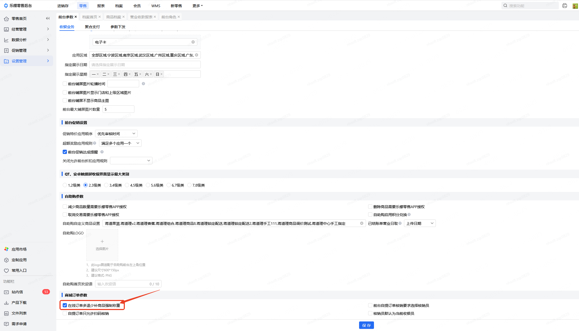The image size is (579, 331).
Task: Expand the 更多 menu in top navigation
Action: click(x=197, y=6)
